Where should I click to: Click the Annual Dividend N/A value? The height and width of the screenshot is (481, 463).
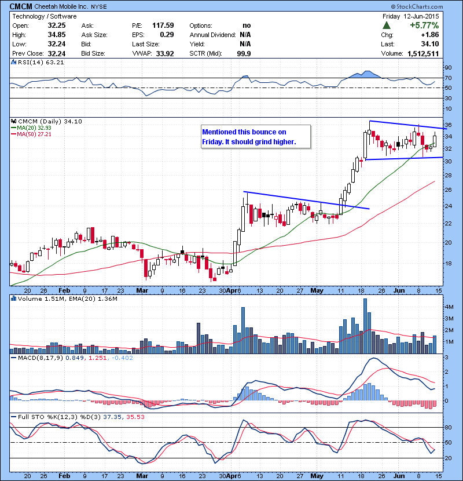(x=245, y=35)
